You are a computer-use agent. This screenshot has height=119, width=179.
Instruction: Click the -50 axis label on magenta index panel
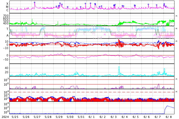(6, 60)
